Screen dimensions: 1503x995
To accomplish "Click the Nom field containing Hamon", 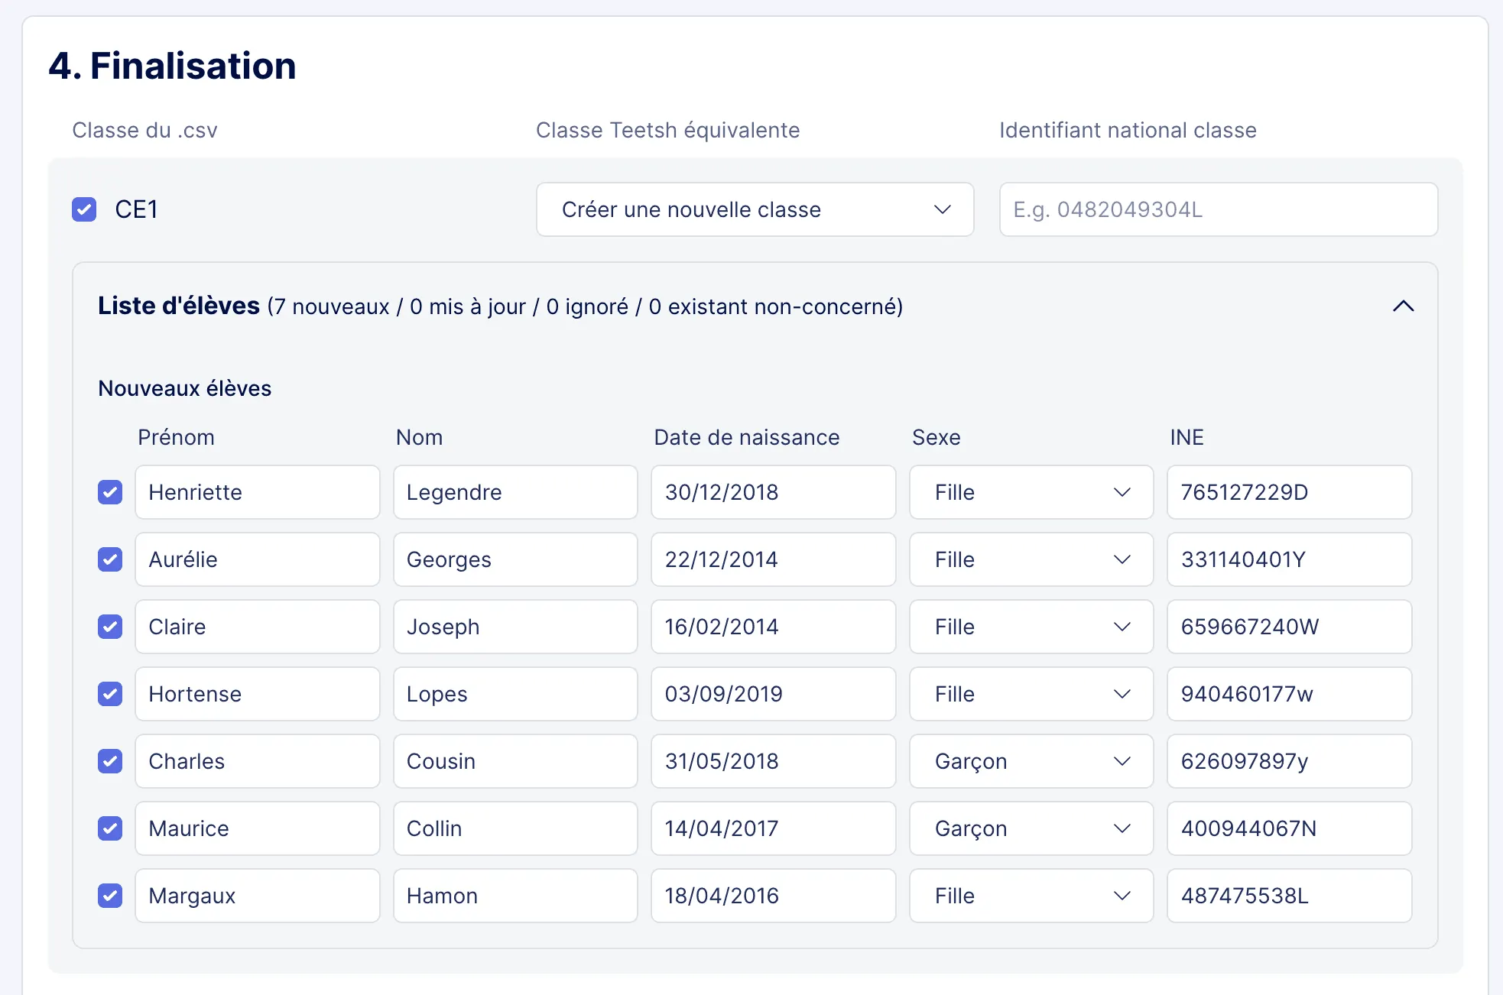I will click(x=515, y=896).
